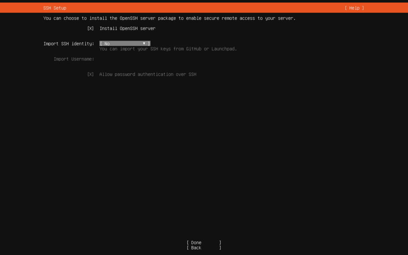Click the 'Import SSH identity:' field label

(69, 43)
